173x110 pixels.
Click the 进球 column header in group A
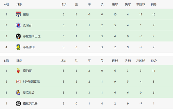[115, 4]
